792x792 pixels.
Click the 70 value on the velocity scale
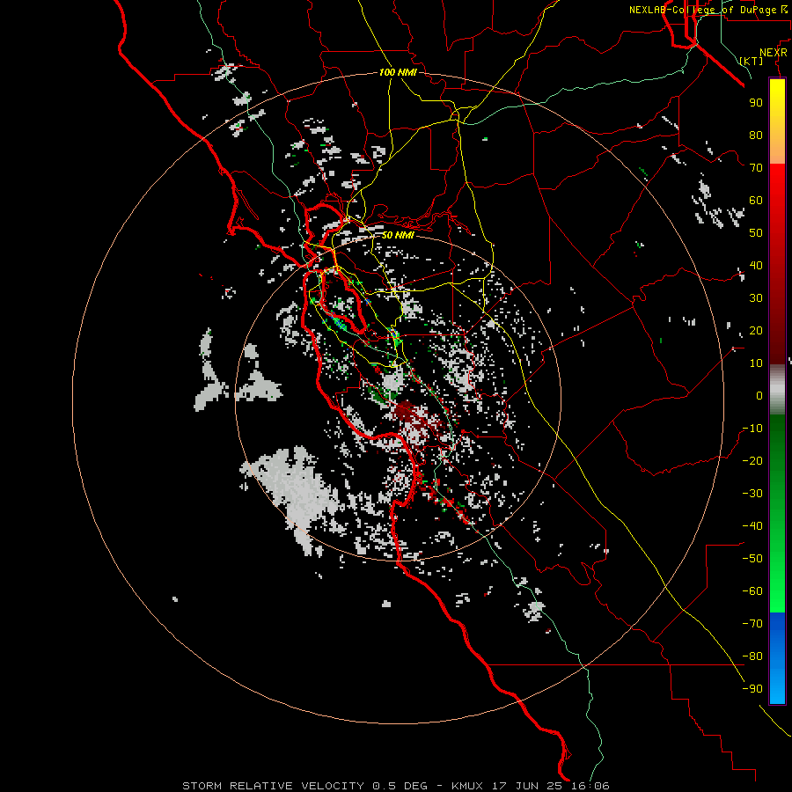click(x=756, y=168)
